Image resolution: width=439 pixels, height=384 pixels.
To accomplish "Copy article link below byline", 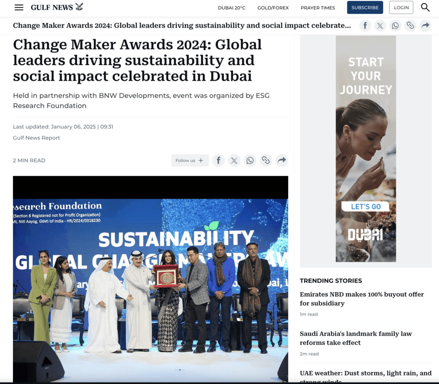I will click(x=266, y=160).
